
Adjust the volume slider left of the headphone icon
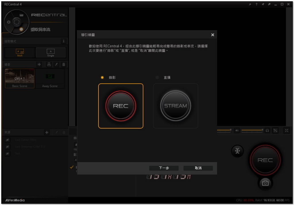coord(252,130)
